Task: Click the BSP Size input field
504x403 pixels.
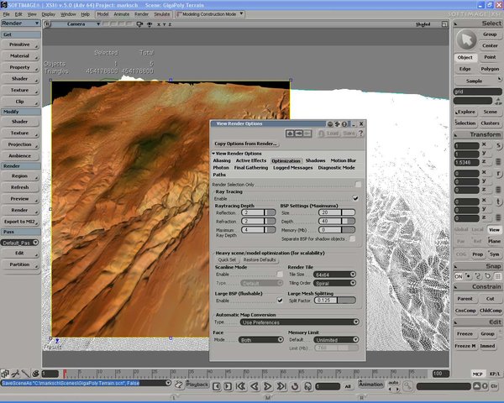Action: [x=330, y=212]
